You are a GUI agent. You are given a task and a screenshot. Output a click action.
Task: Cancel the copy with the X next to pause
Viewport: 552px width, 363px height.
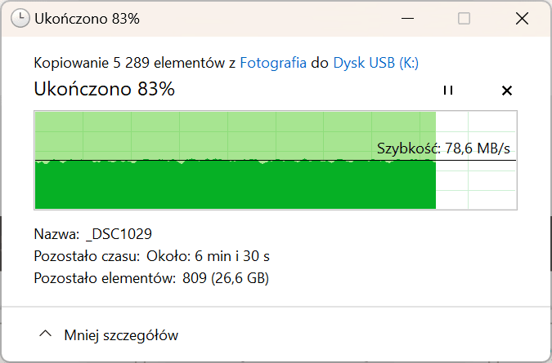(506, 91)
